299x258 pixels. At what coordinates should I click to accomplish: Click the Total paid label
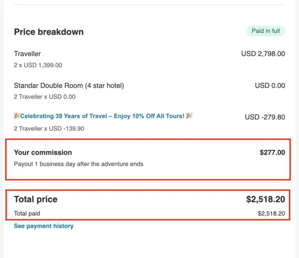[x=27, y=213]
